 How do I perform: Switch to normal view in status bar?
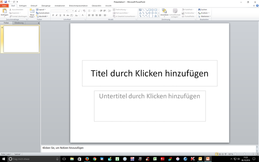(216, 154)
